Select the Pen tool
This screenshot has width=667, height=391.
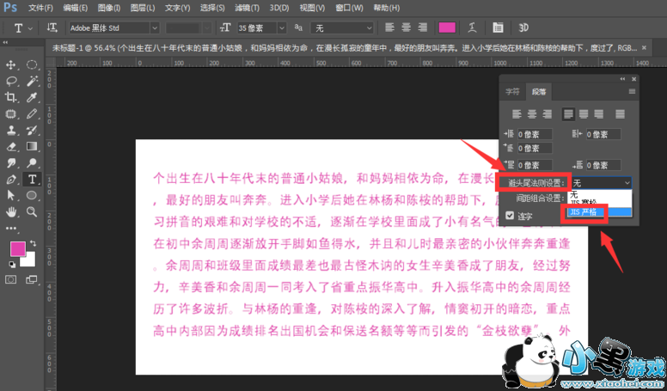click(12, 179)
